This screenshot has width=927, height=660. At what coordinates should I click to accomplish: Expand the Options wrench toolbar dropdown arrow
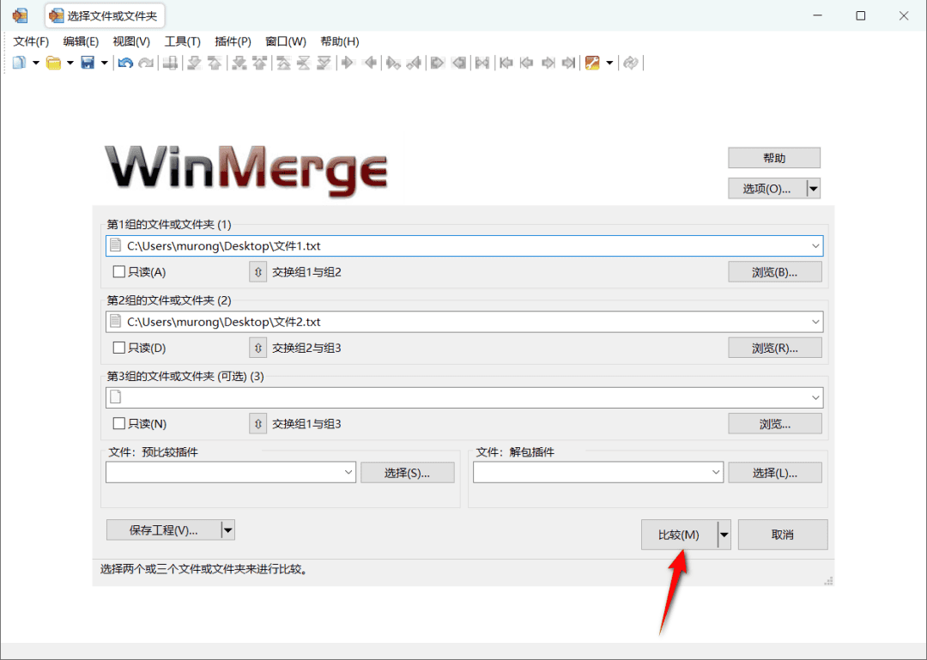(609, 63)
